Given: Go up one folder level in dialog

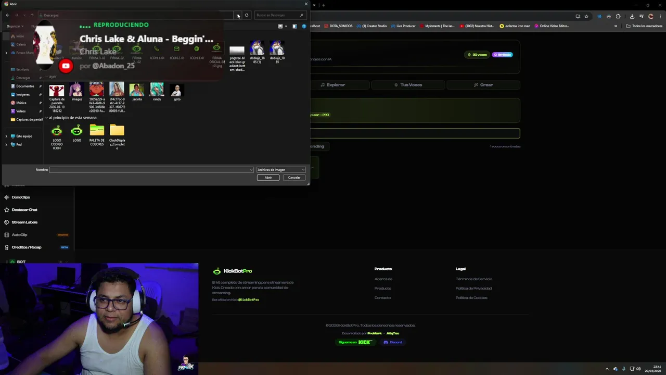Looking at the screenshot, I should click(x=32, y=15).
